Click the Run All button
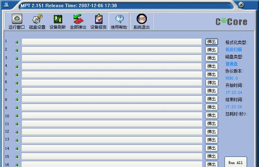This screenshot has height=167, width=259. (x=236, y=162)
